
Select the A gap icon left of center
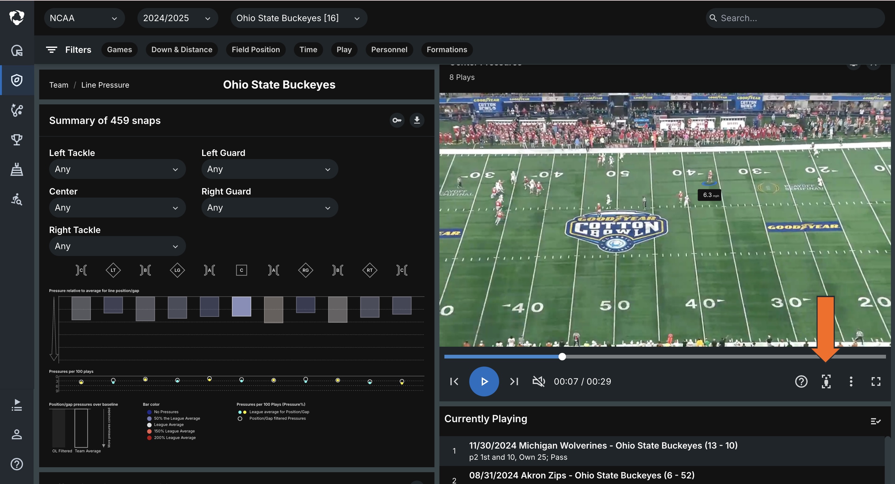[x=210, y=270]
